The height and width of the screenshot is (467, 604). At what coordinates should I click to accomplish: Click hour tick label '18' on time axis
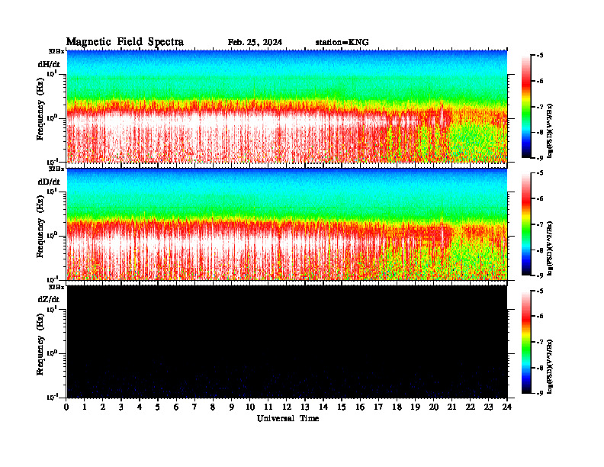[x=397, y=407]
